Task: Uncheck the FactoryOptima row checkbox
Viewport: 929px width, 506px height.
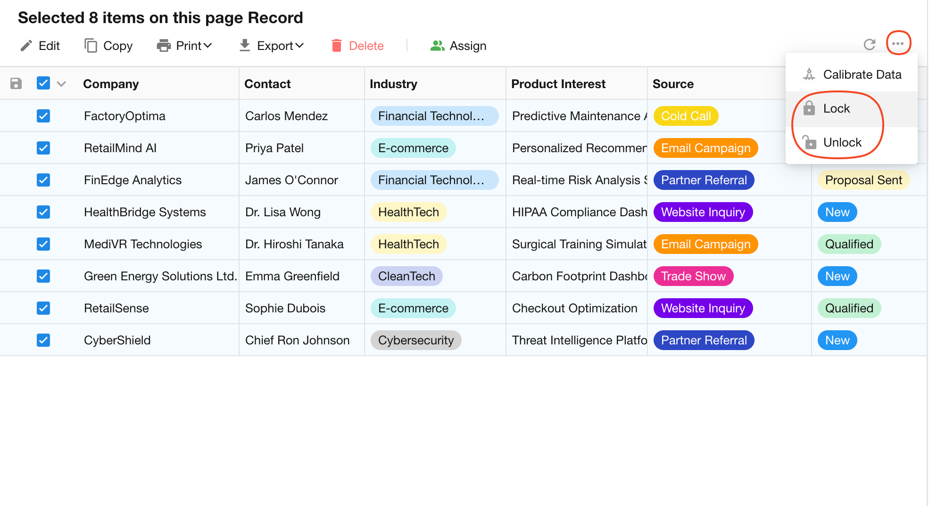Action: (x=43, y=116)
